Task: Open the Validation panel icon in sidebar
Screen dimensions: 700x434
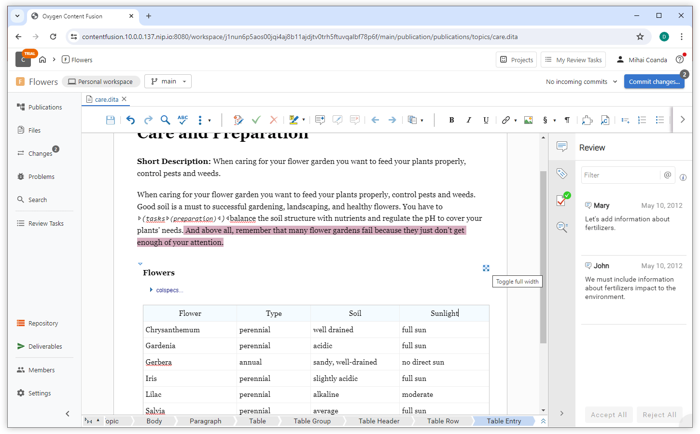Action: point(562,200)
